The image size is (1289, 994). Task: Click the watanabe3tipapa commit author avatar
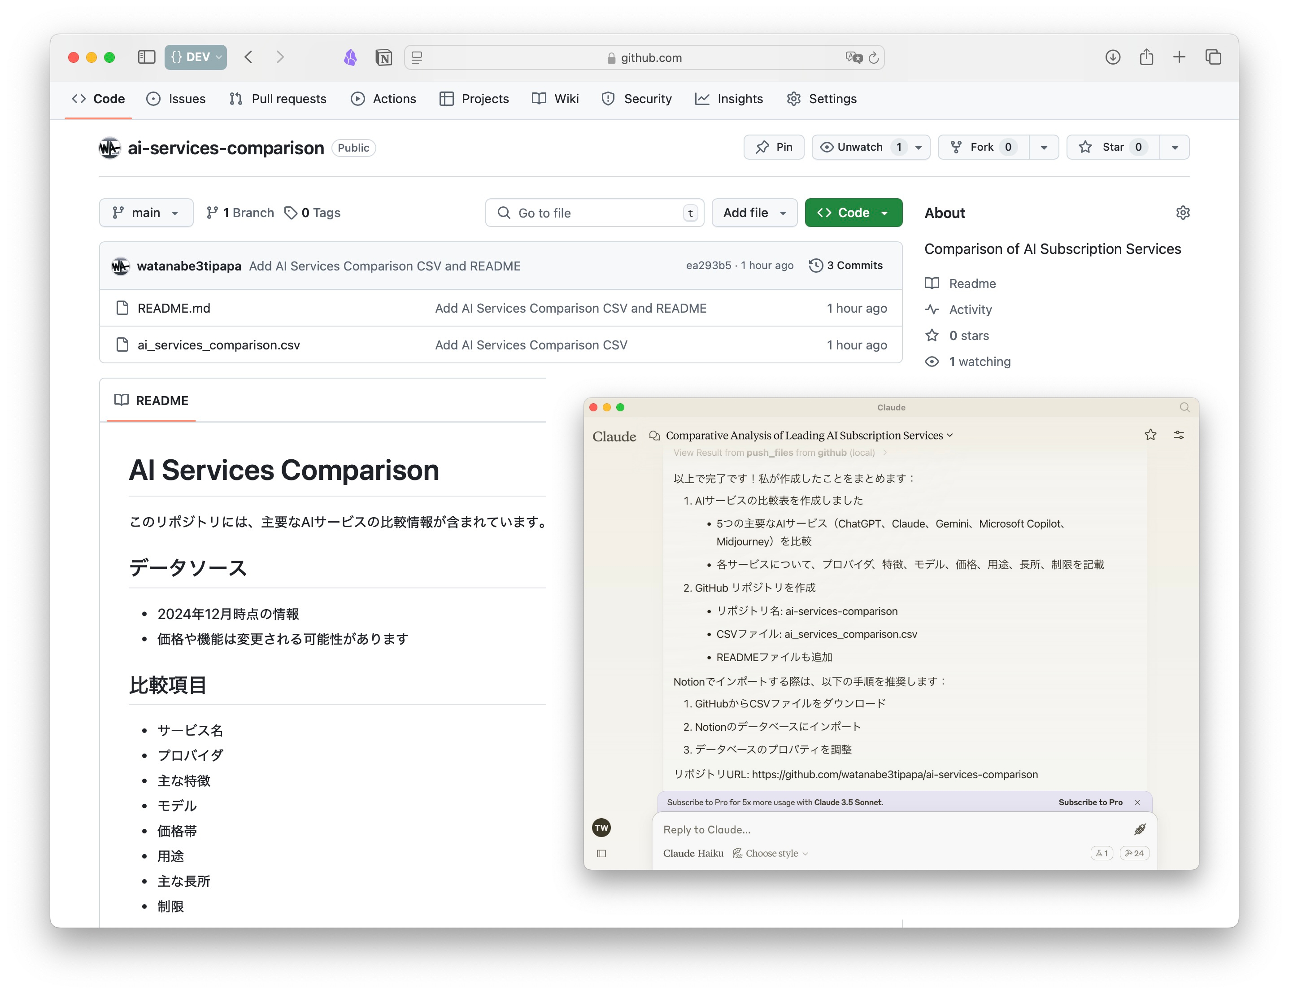click(x=120, y=266)
